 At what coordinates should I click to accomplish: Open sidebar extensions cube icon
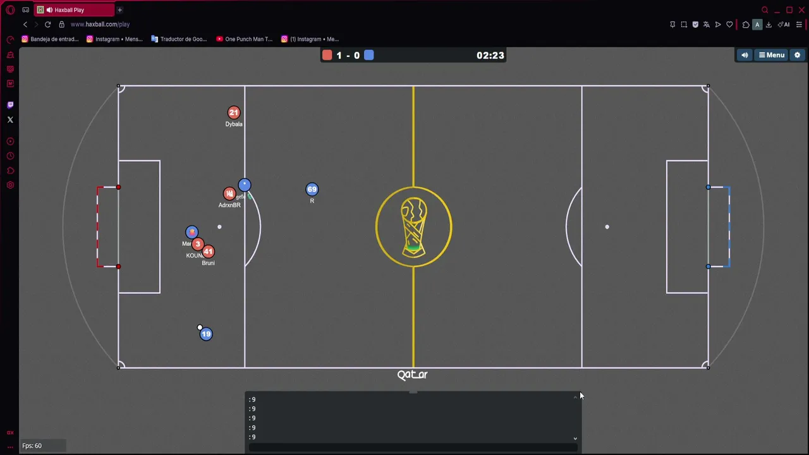[x=10, y=171]
